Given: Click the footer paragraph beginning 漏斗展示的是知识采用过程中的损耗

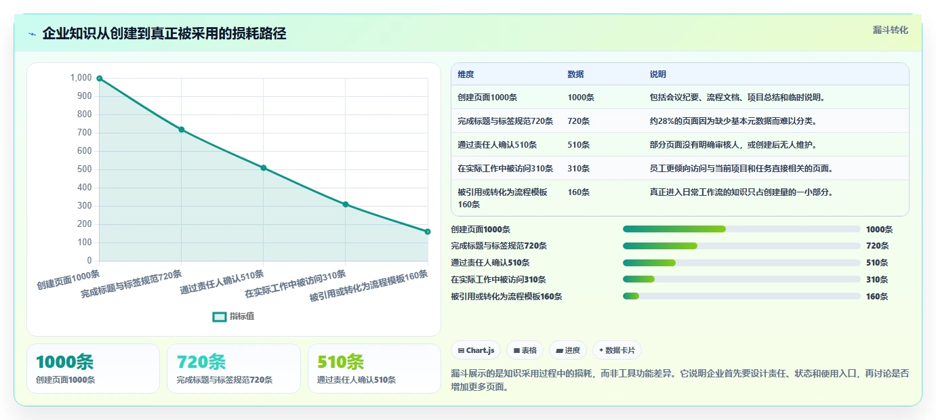Looking at the screenshot, I should click(680, 380).
